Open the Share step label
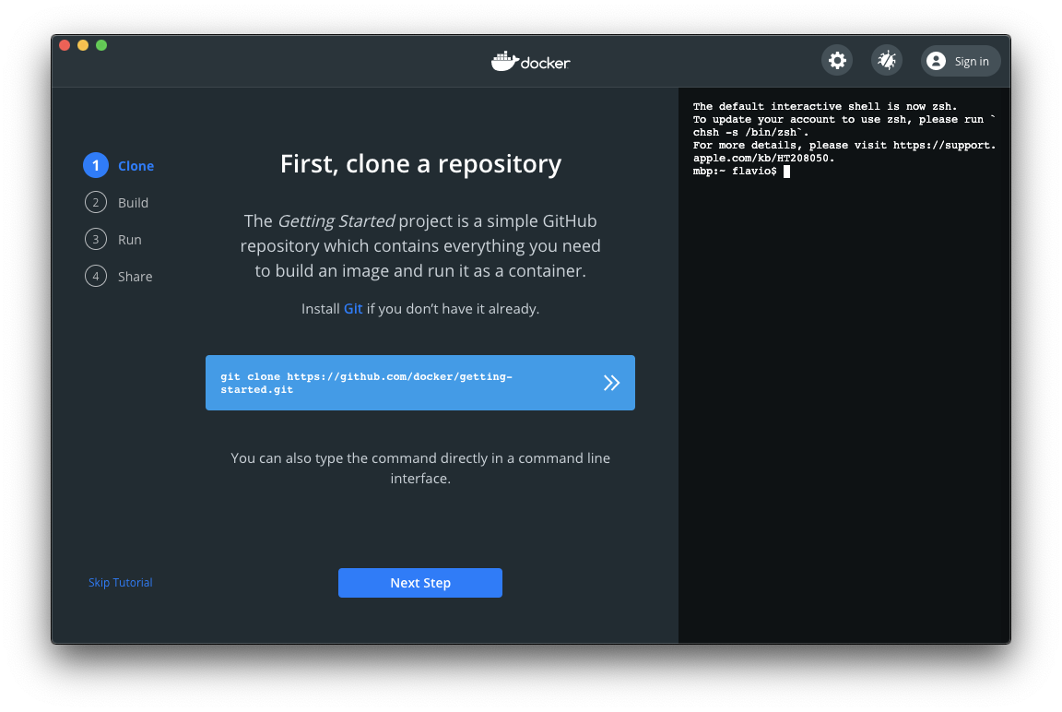This screenshot has height=712, width=1062. 136,277
